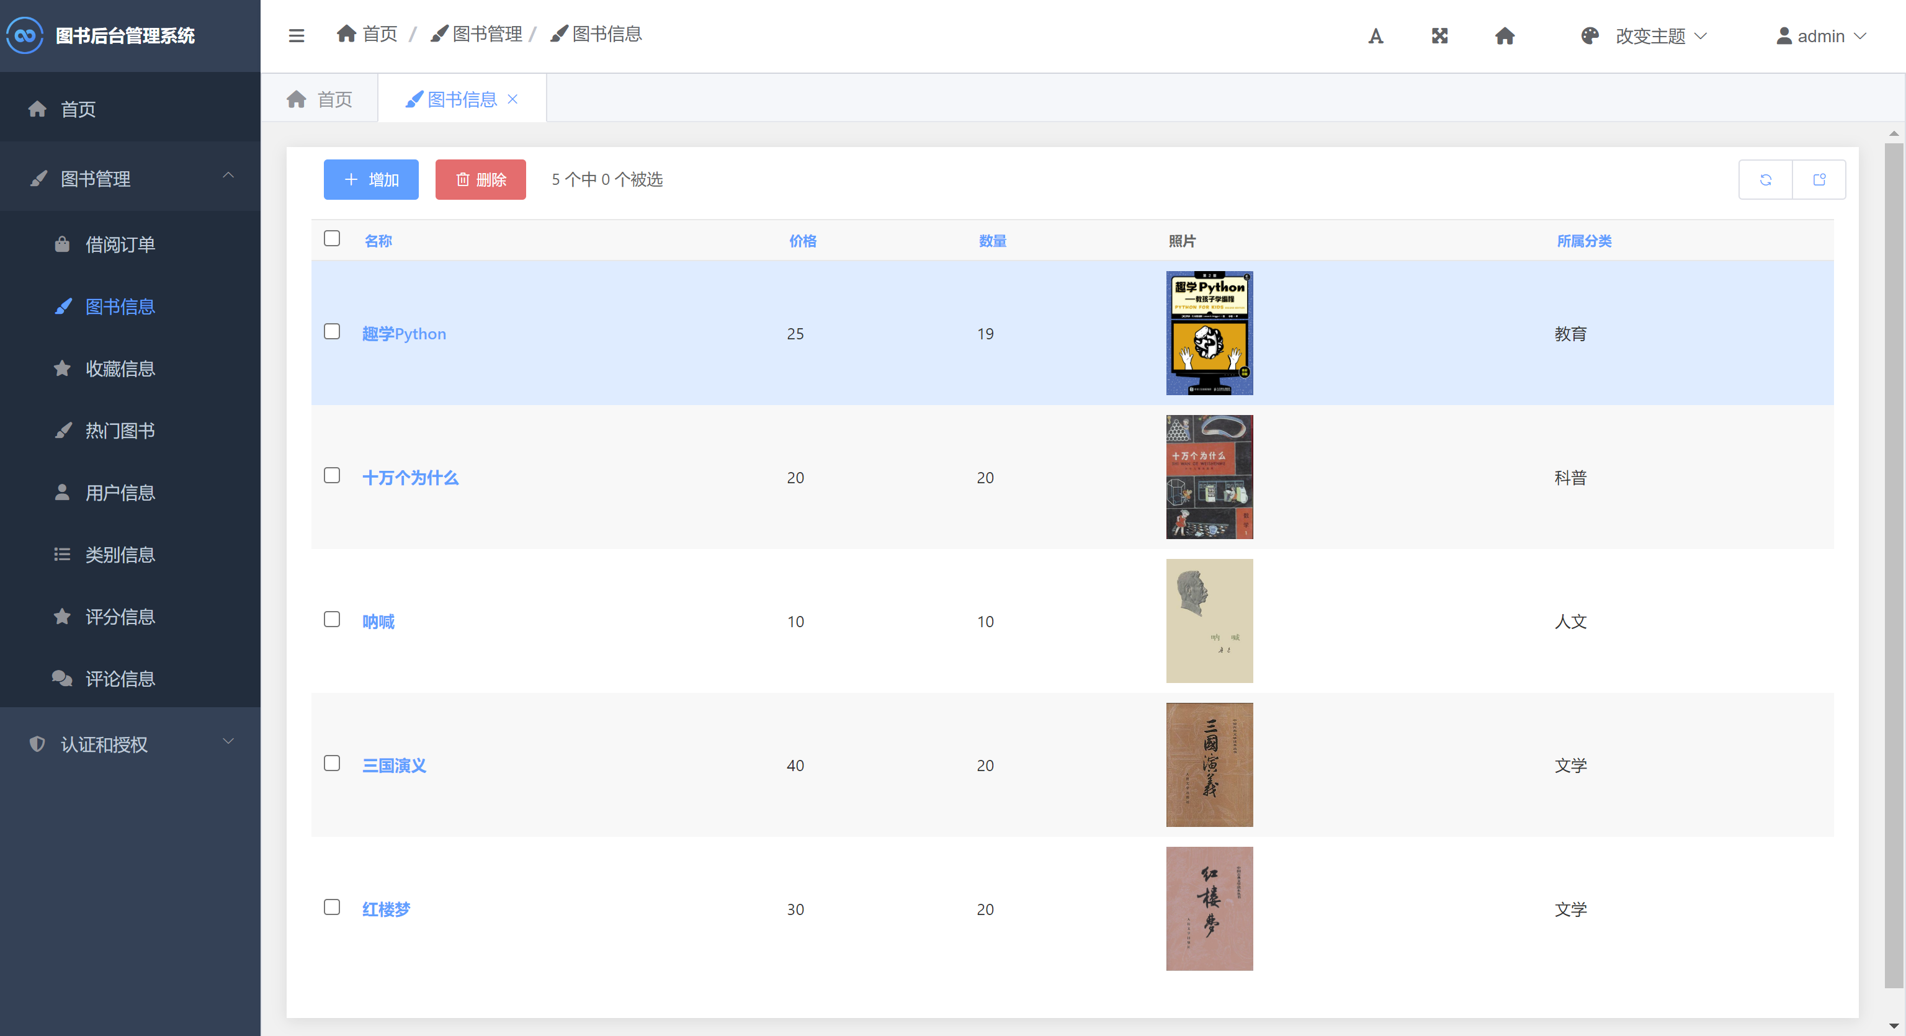Check the checkbox for 红楼梦
The width and height of the screenshot is (1906, 1036).
(x=331, y=907)
